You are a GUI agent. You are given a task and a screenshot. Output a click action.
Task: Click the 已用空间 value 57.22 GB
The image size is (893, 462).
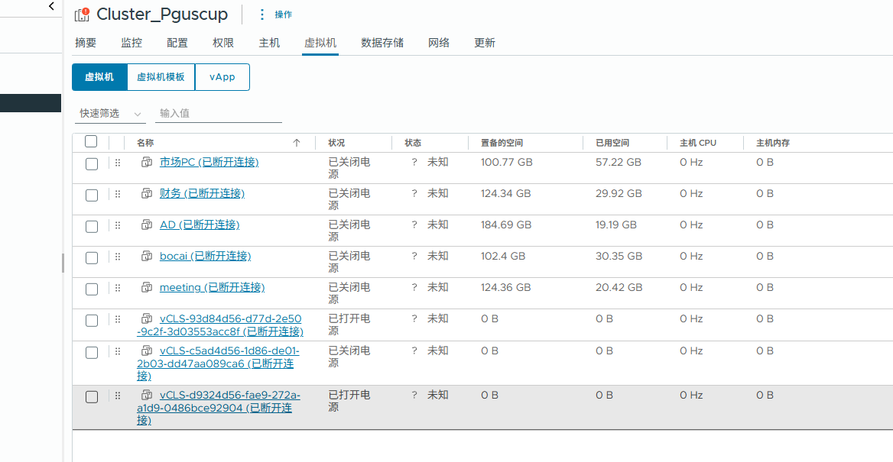tap(619, 162)
